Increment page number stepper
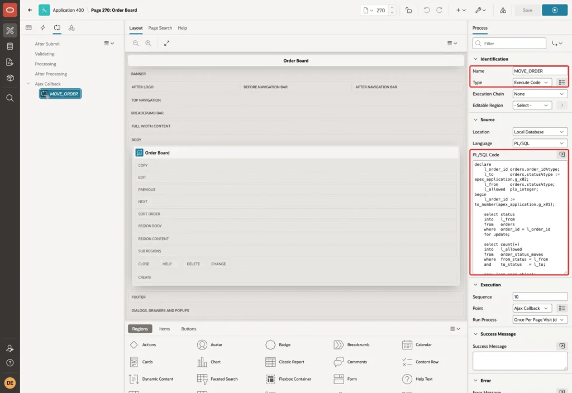 pos(392,7)
